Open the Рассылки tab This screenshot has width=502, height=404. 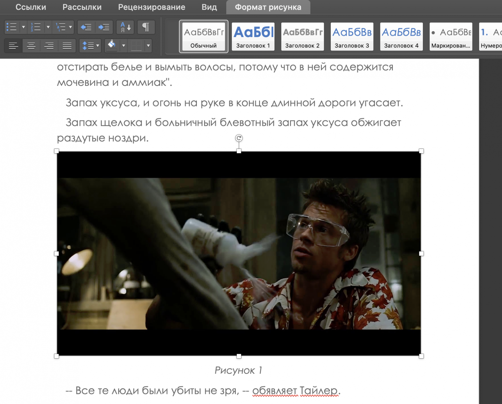[82, 7]
